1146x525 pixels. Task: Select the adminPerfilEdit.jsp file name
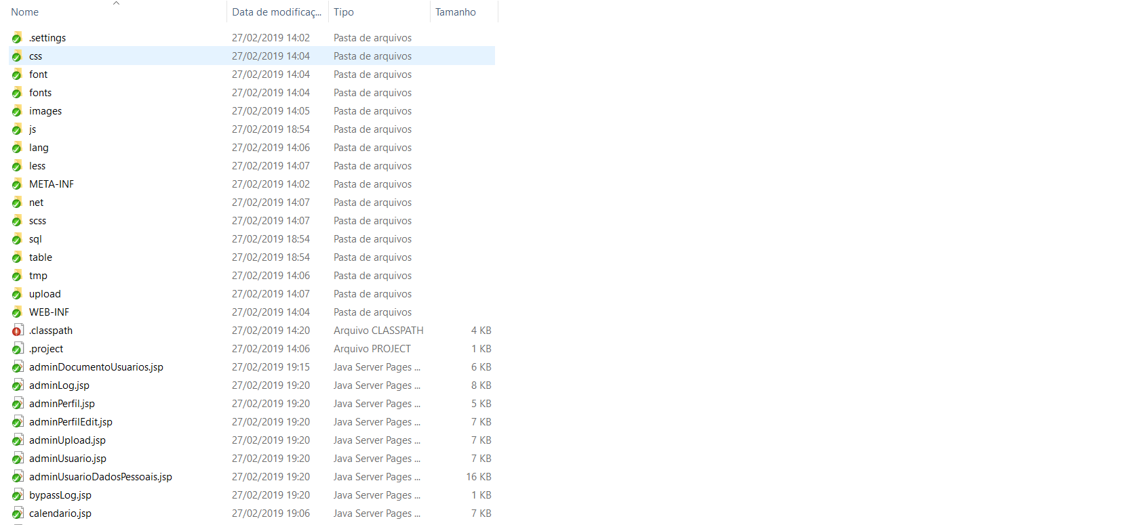tap(71, 422)
